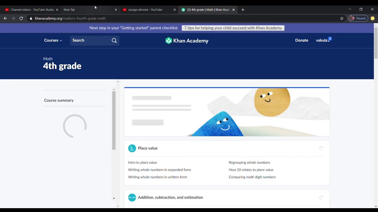The image size is (378, 212).
Task: Click the Addition, subtraction, and estimation icon
Action: (x=132, y=198)
